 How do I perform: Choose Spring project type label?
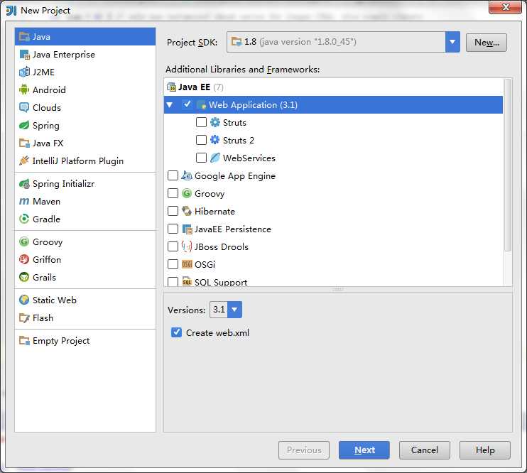pos(45,126)
